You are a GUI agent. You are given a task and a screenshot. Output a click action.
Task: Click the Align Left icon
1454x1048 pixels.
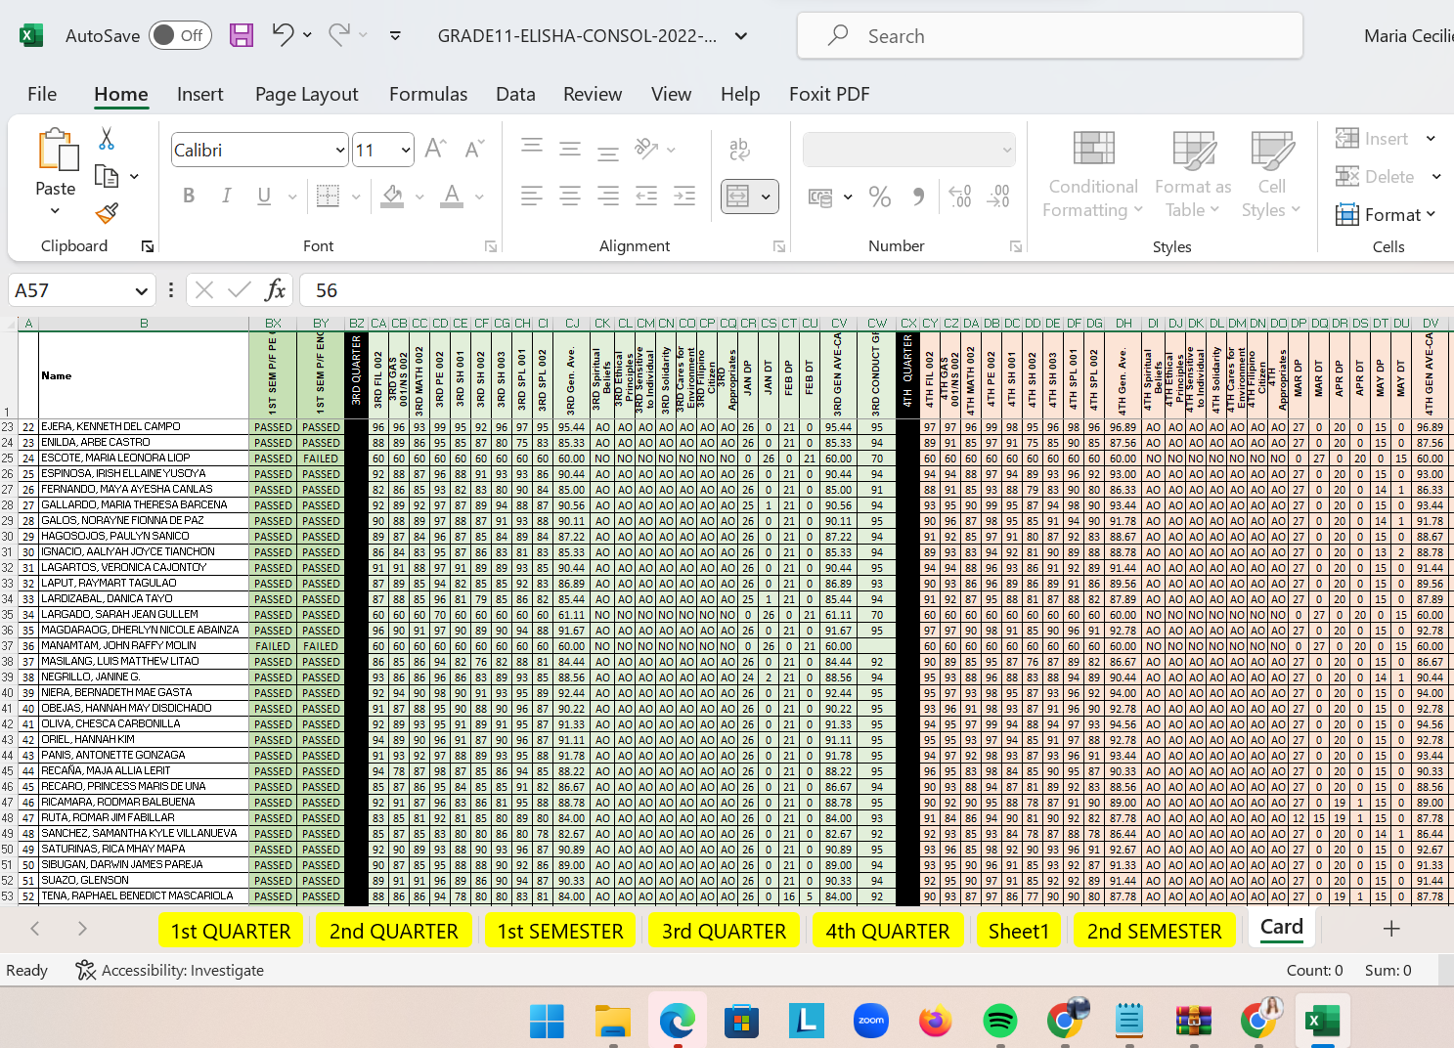click(532, 196)
